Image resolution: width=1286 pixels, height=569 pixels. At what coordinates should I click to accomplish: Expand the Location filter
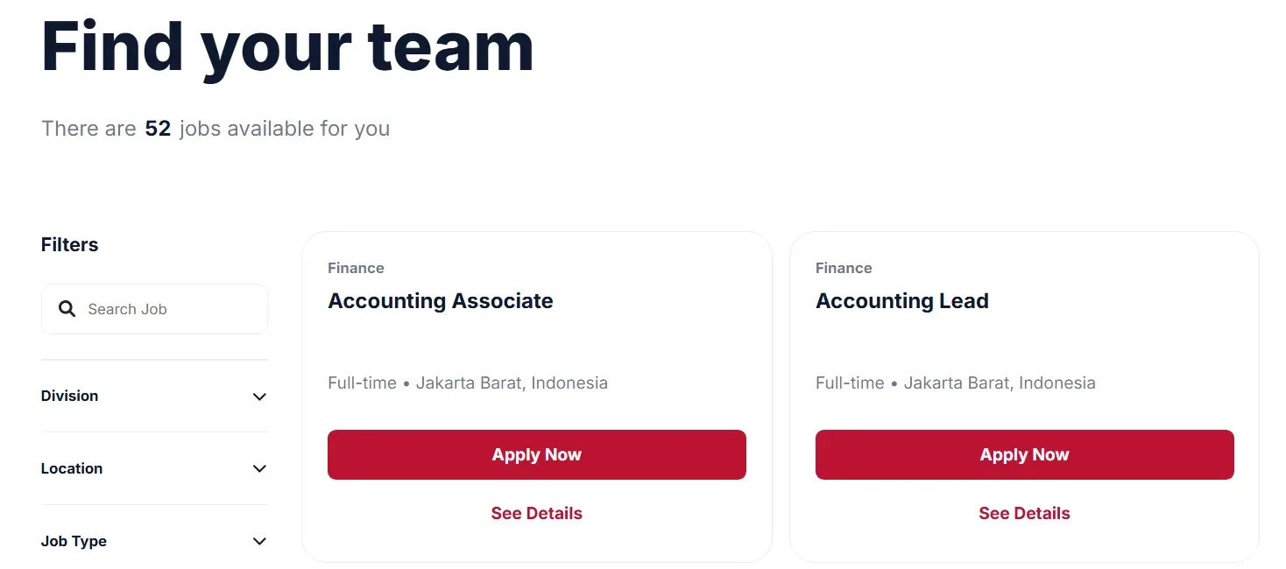click(154, 468)
